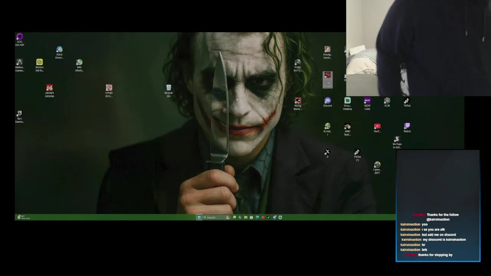Click the taskbar Search box
This screenshot has width=491, height=276.
(217, 217)
